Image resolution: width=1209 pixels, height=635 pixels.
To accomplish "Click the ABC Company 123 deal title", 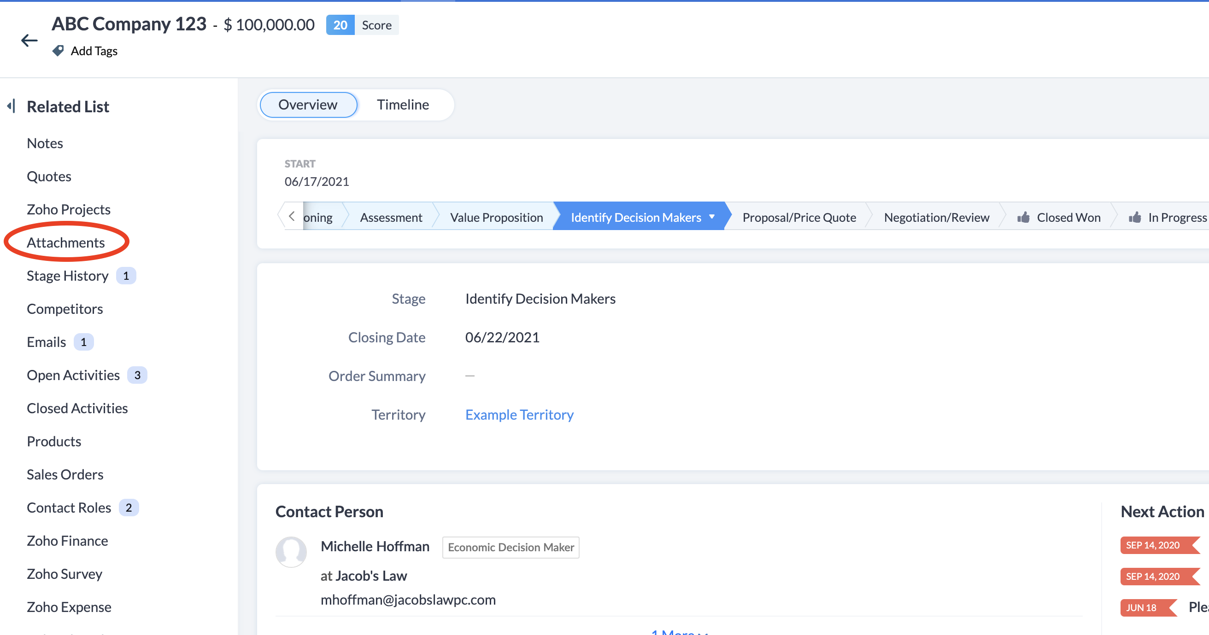I will click(129, 23).
